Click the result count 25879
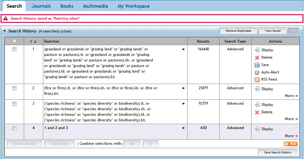The image size is (304, 159). click(x=203, y=88)
